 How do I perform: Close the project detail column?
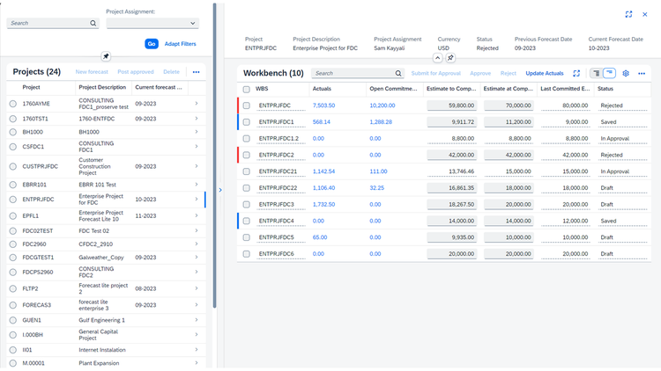[x=644, y=14]
